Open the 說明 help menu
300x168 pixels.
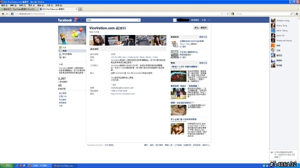tap(59, 6)
